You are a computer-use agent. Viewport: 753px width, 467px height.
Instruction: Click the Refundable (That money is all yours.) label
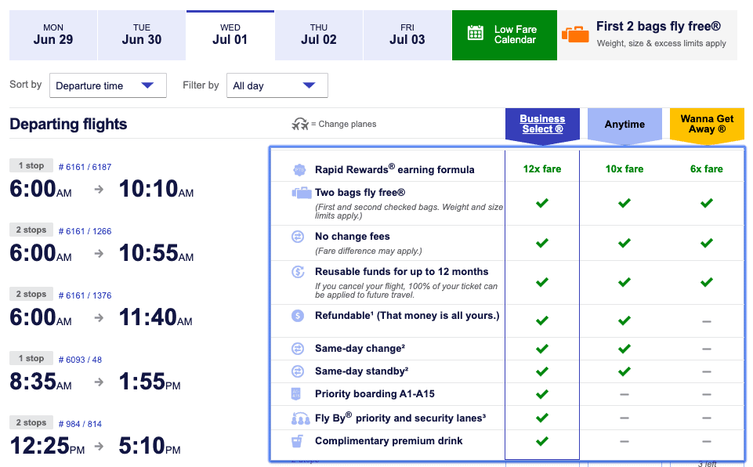[x=407, y=316]
